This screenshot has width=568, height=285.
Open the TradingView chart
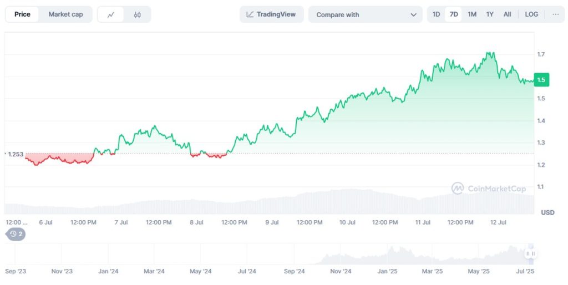[x=271, y=14]
